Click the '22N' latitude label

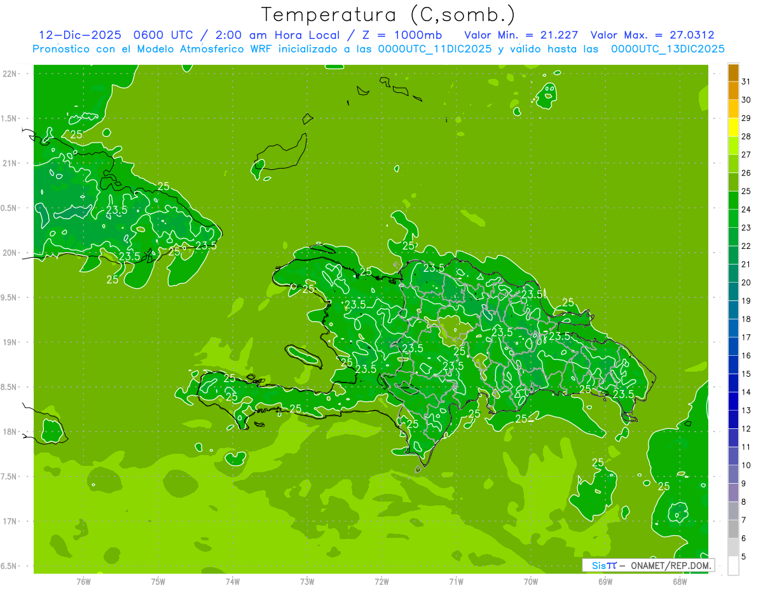tap(10, 74)
